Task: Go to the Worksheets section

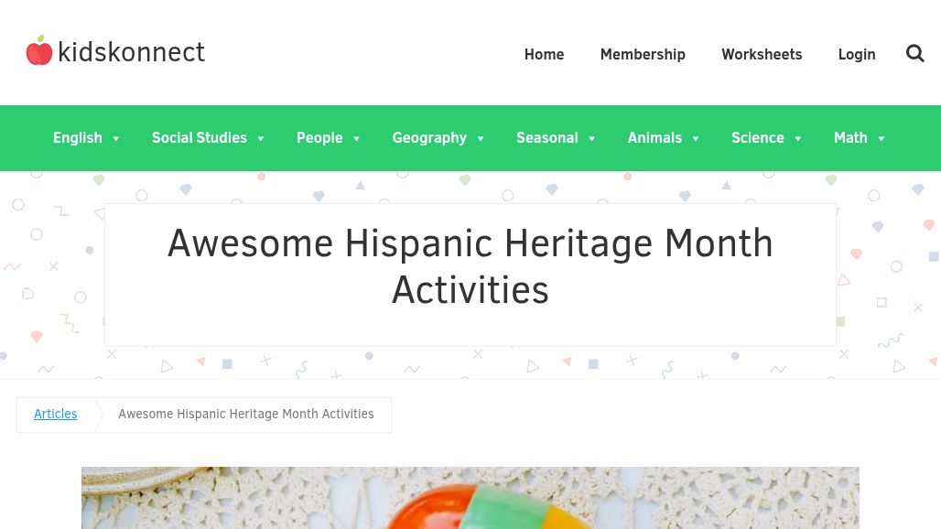Action: pyautogui.click(x=762, y=54)
